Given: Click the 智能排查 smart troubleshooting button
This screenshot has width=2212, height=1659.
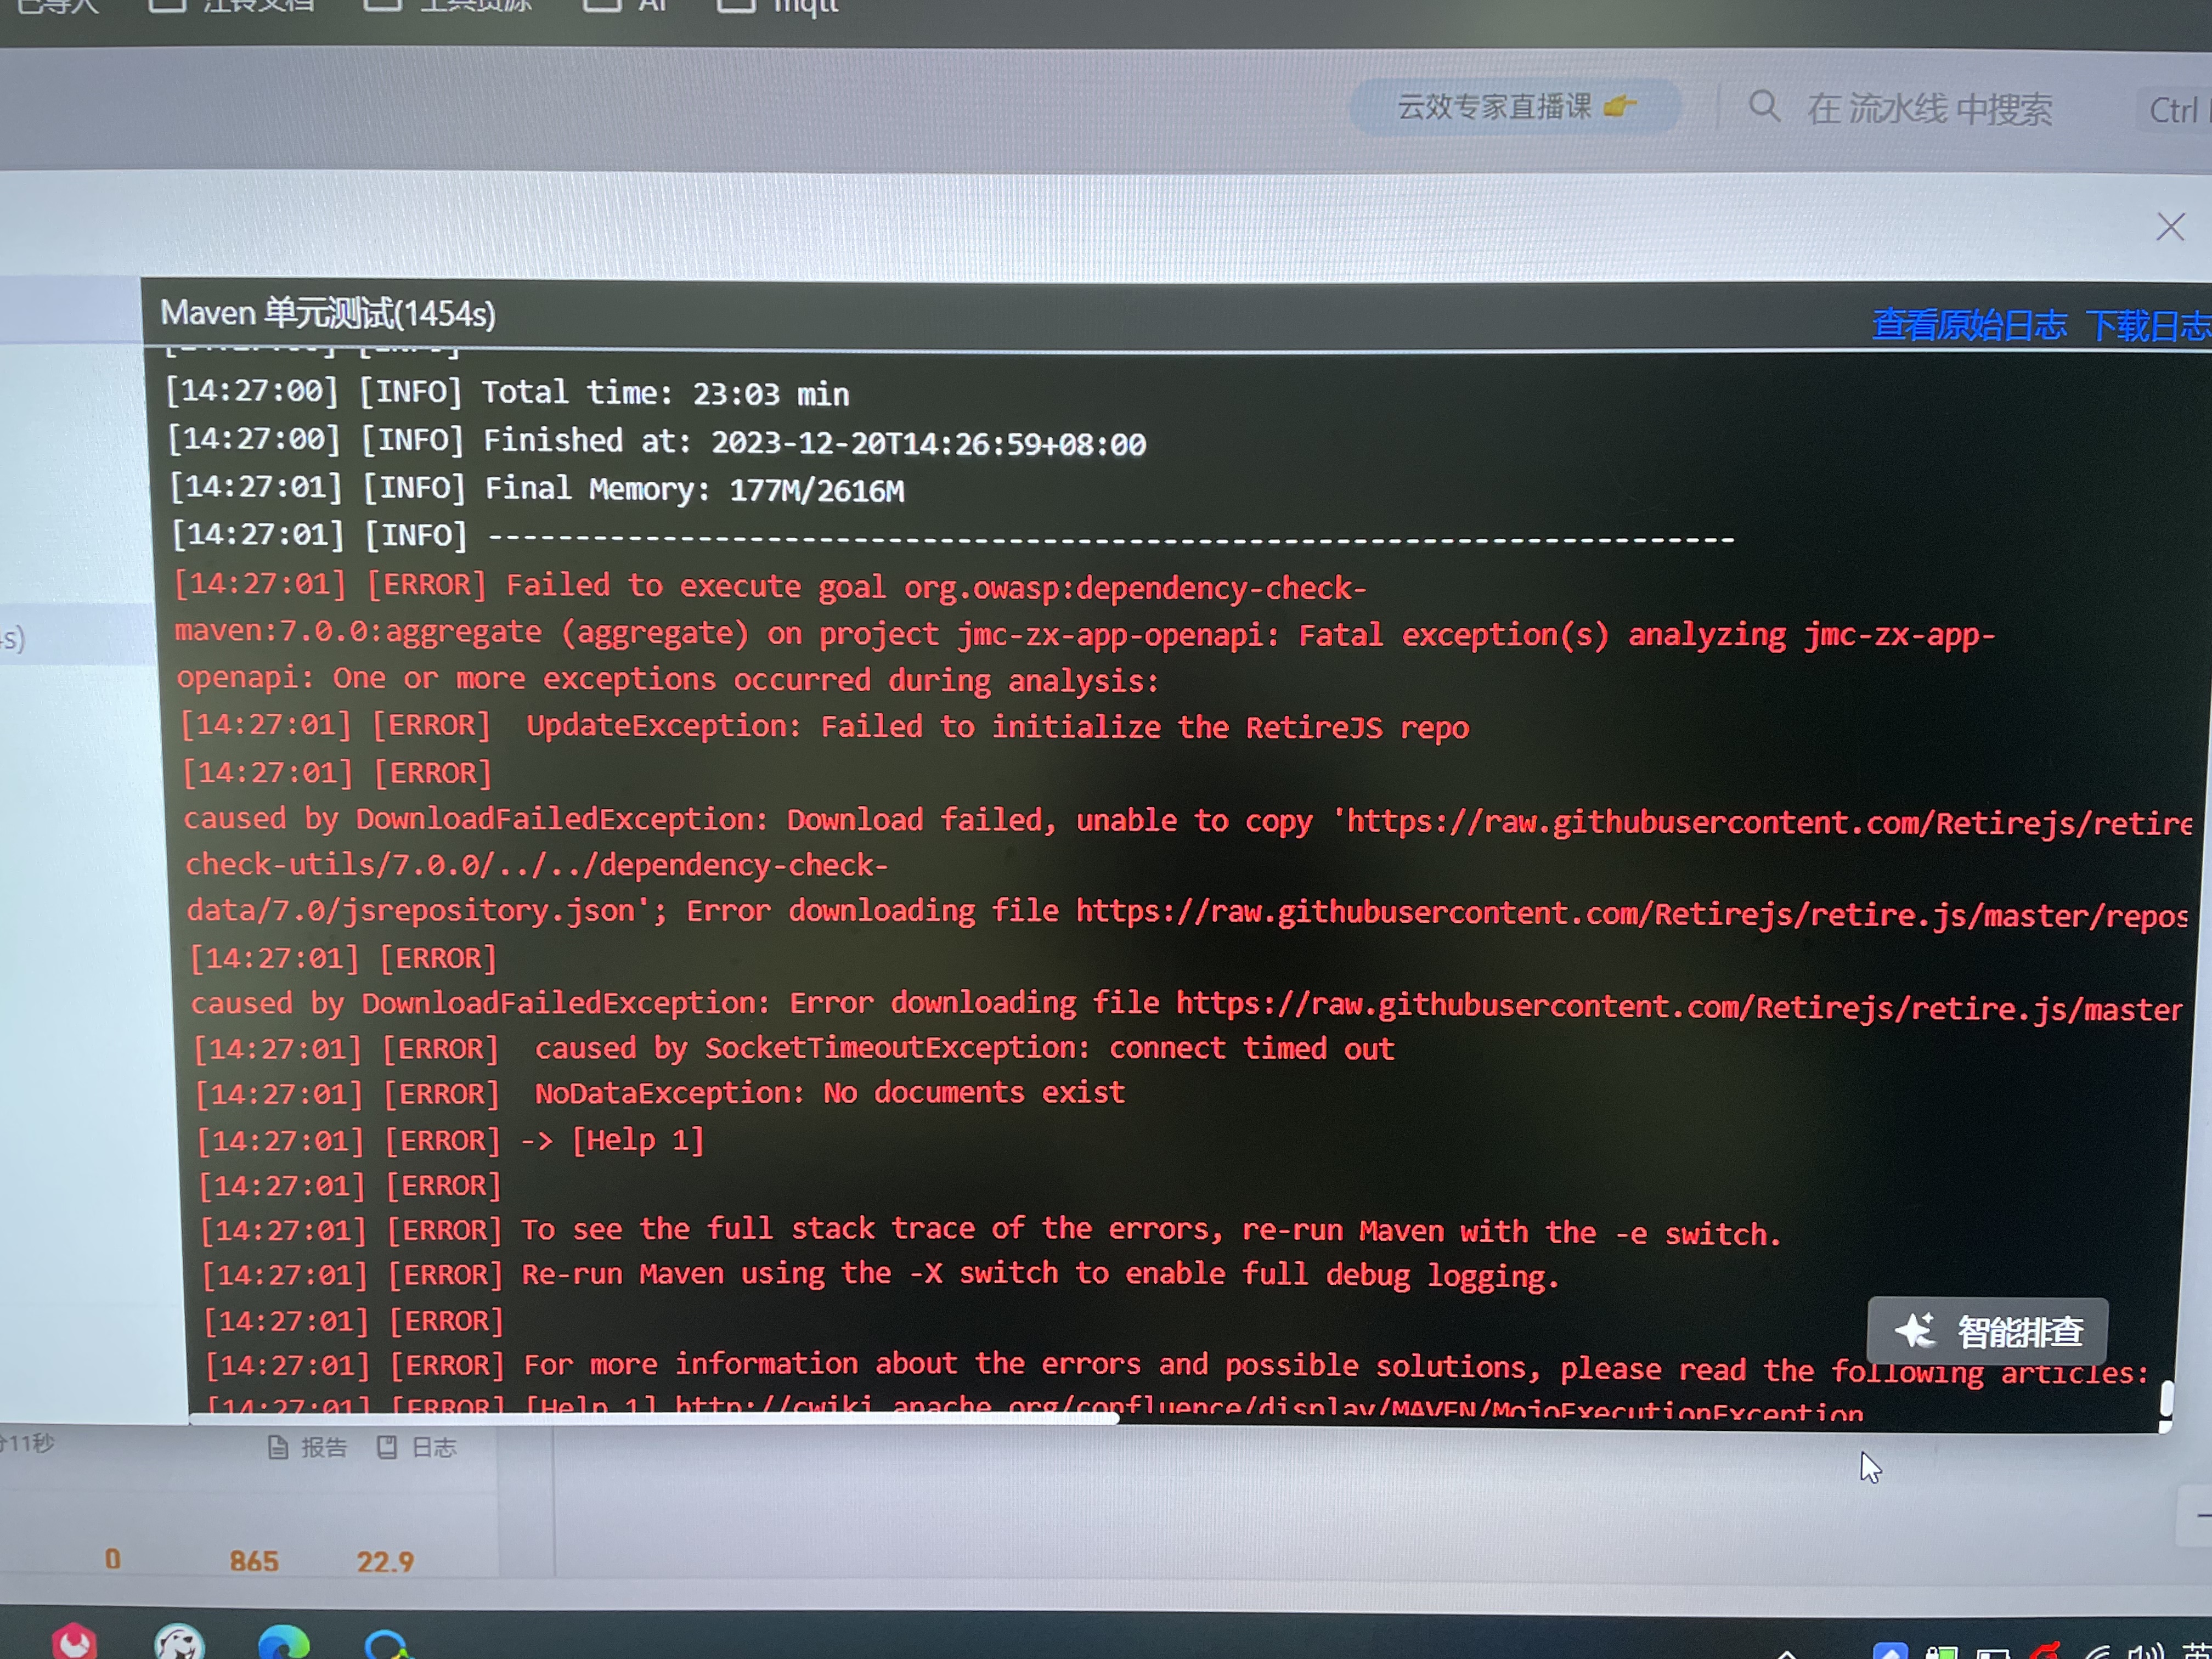Looking at the screenshot, I should [1987, 1331].
